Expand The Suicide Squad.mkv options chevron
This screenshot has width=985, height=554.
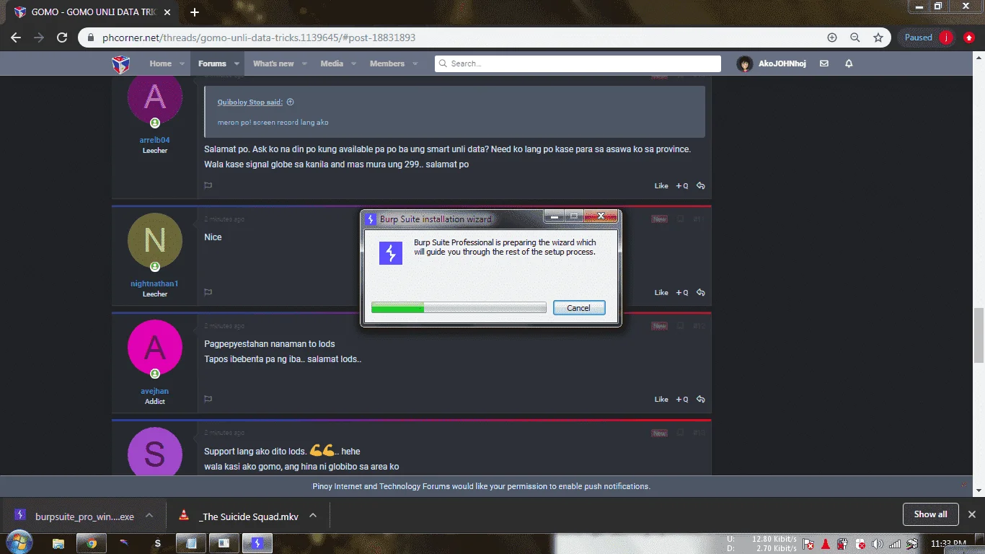coord(313,516)
